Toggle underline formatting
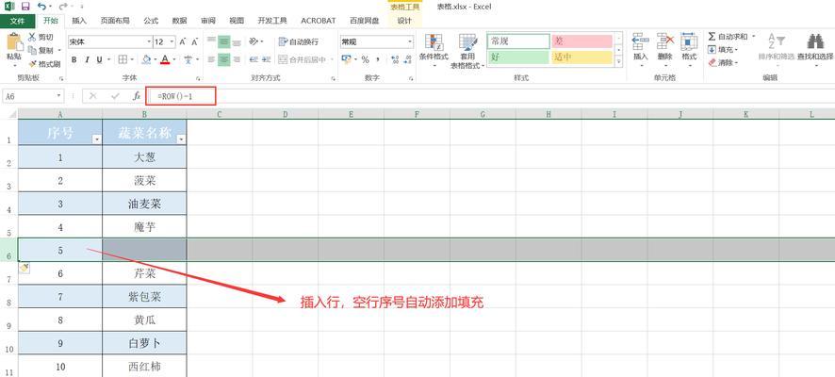The height and width of the screenshot is (377, 835). click(100, 59)
